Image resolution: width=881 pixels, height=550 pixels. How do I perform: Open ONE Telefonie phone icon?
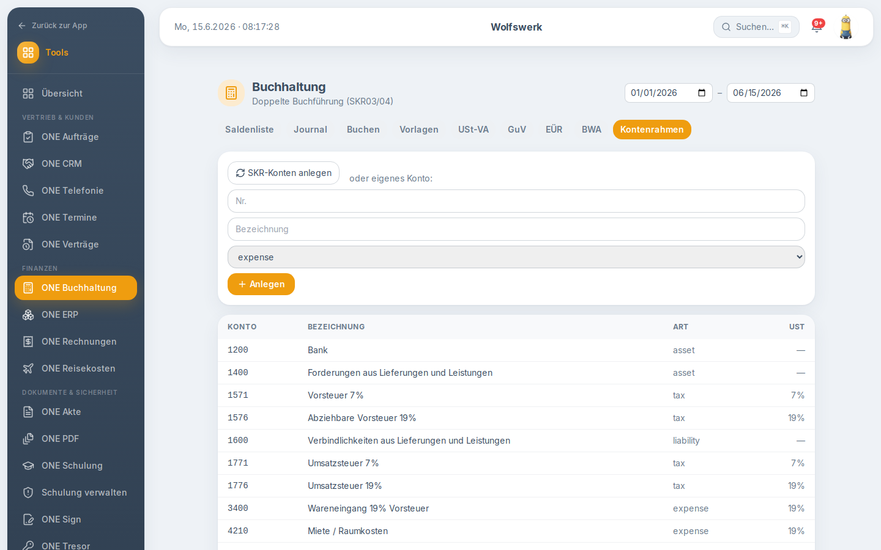click(x=28, y=191)
